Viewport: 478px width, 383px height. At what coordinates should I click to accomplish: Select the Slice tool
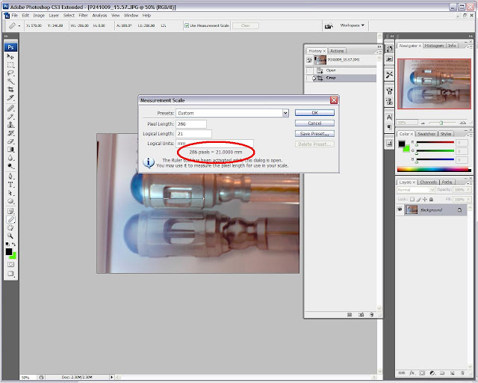pyautogui.click(x=10, y=98)
